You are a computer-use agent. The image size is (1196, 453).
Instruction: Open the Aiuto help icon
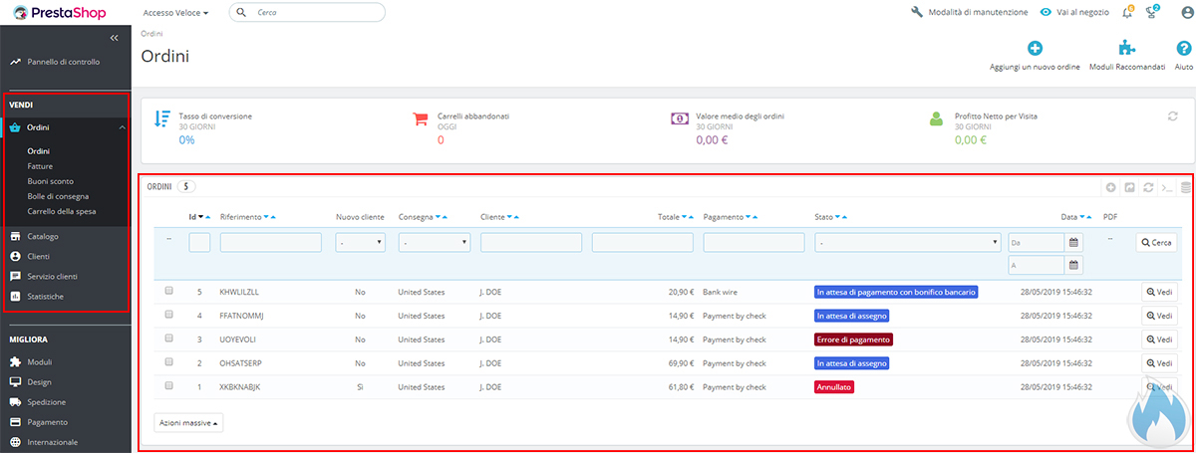tap(1183, 48)
